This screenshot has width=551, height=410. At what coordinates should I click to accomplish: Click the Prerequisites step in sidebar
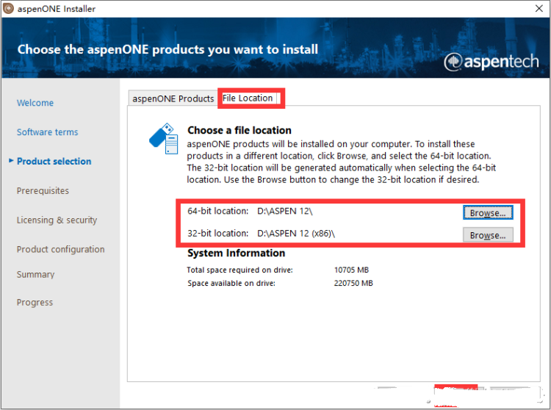[43, 191]
